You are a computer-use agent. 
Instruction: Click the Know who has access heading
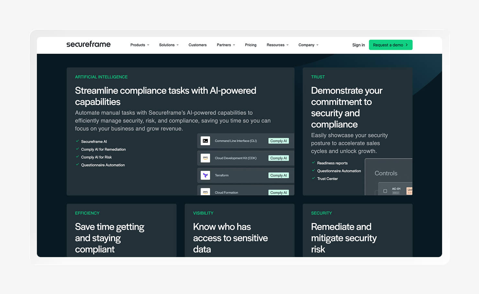(230, 238)
